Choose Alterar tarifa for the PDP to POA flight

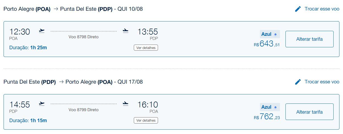pyautogui.click(x=309, y=112)
